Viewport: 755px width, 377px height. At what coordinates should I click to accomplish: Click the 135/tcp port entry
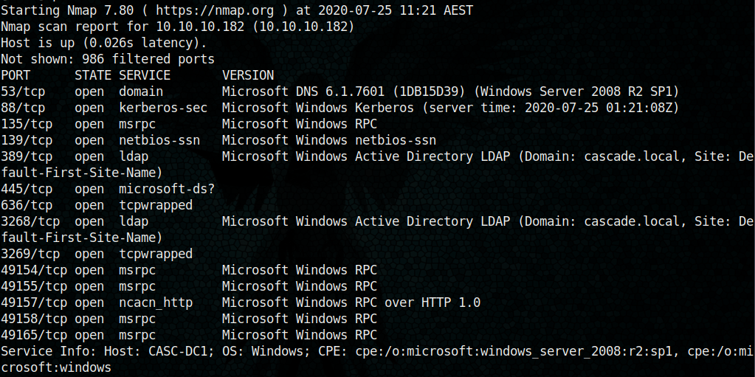coord(27,124)
